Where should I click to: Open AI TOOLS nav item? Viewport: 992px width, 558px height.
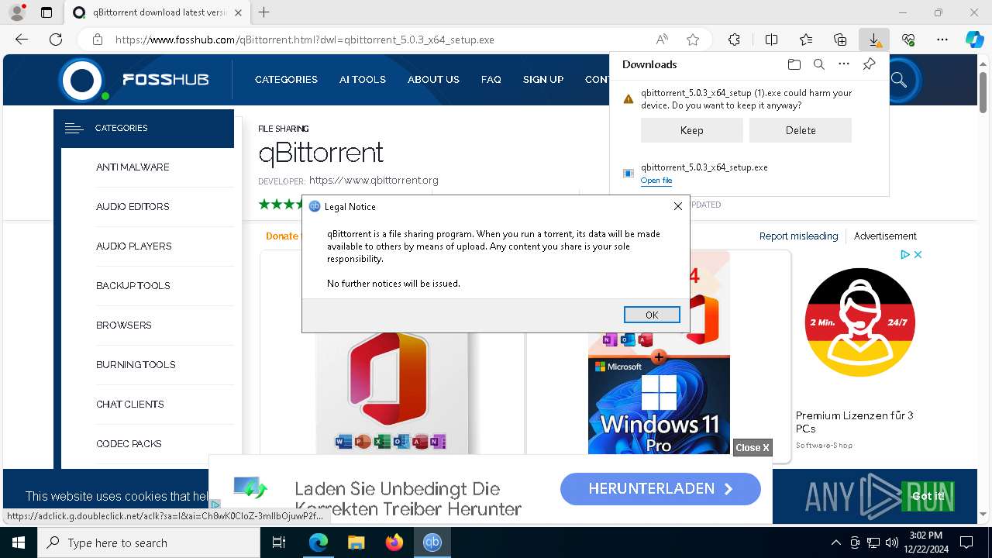tap(362, 79)
